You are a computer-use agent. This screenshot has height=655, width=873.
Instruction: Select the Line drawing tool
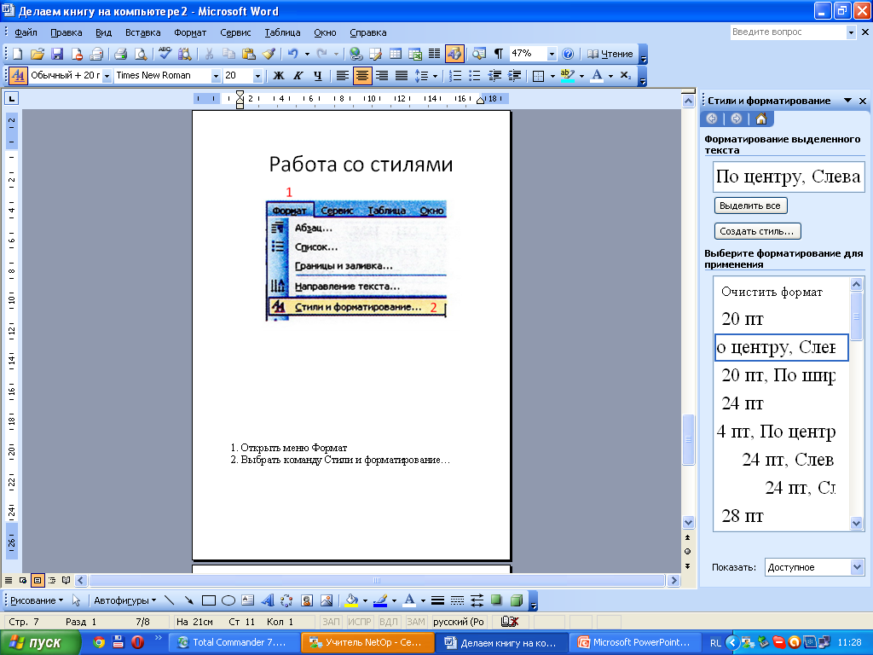(170, 600)
